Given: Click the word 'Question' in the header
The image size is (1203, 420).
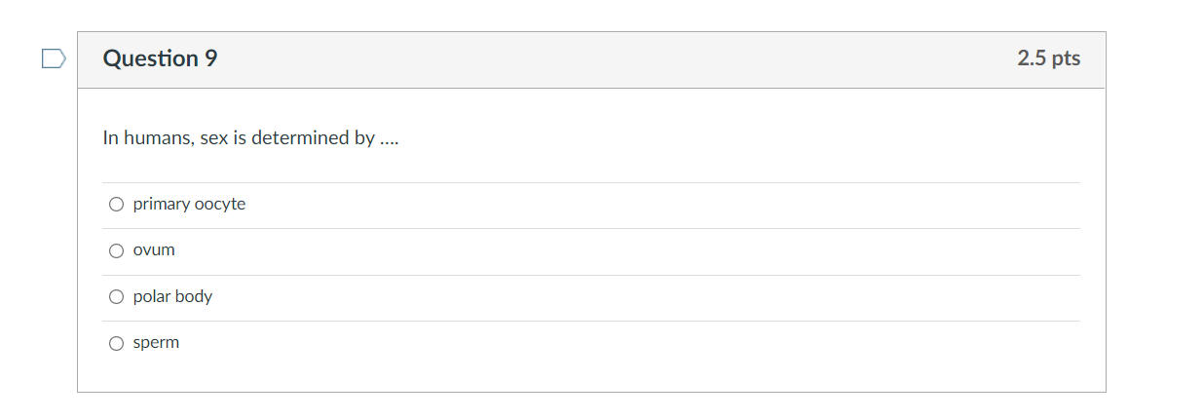Looking at the screenshot, I should (x=151, y=58).
